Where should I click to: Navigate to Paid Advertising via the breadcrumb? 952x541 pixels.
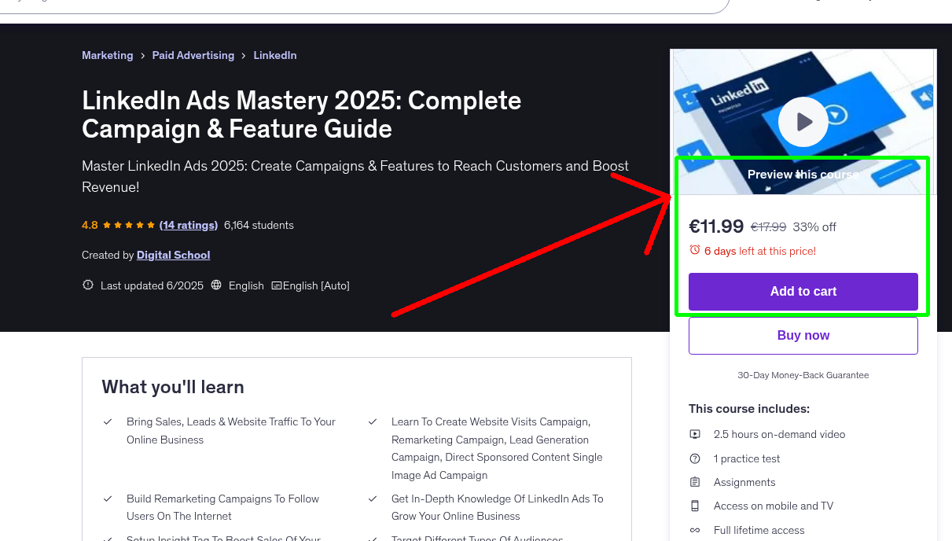pos(193,55)
